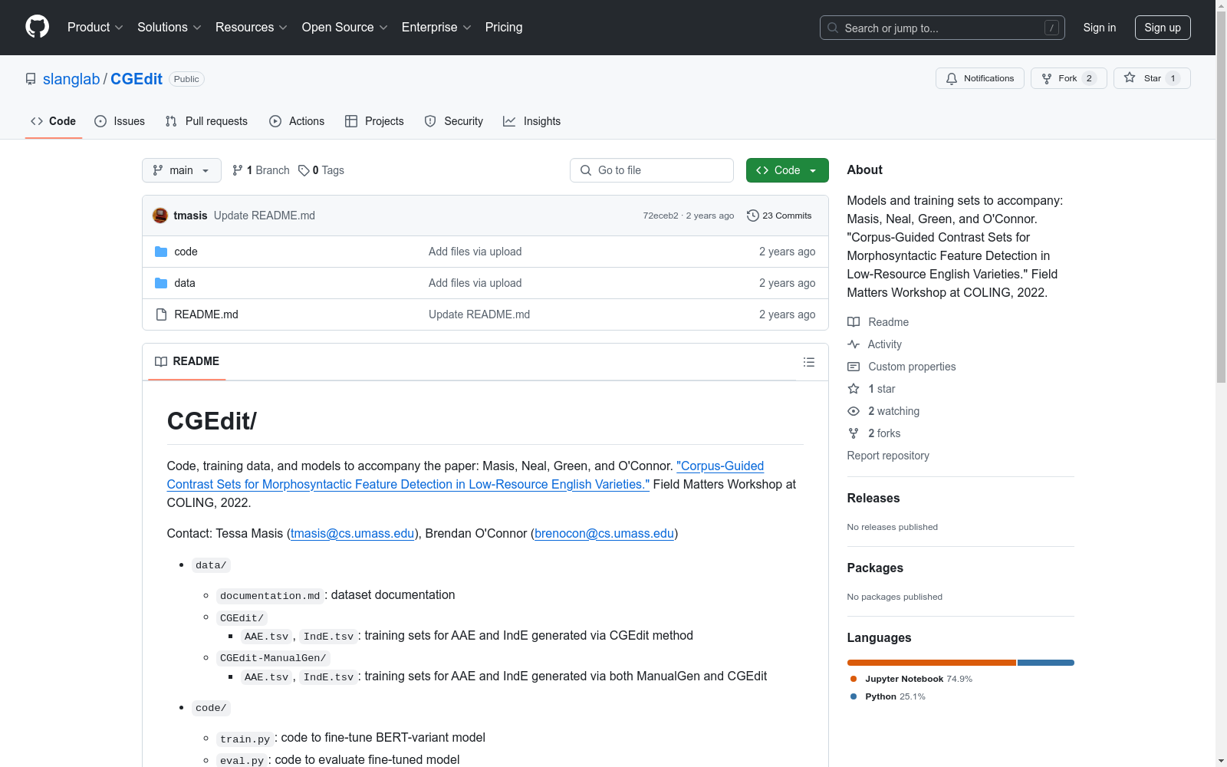Click the repository book icon beside slanglab
Screen dimensions: 1227x767
31,79
